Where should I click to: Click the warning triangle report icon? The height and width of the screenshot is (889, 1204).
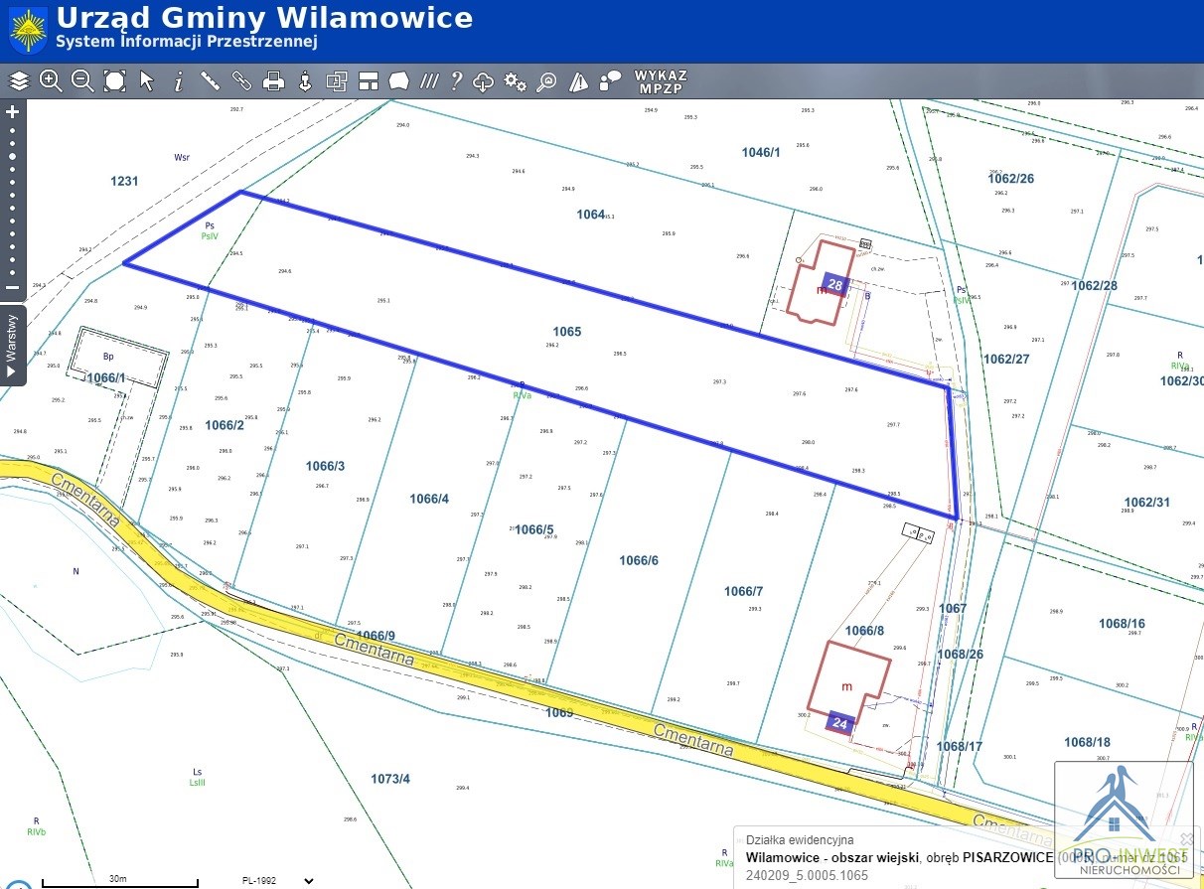(580, 81)
